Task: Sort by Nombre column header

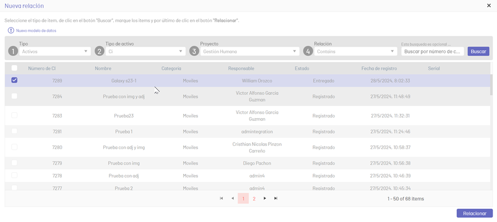Action: pos(103,68)
